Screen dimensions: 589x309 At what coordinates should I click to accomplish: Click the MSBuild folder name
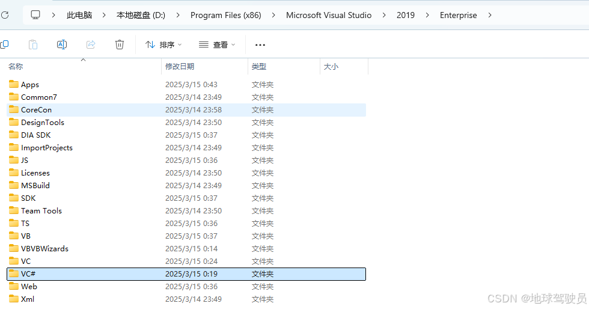tap(35, 185)
